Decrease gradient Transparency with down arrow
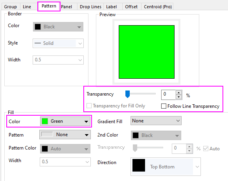 189,151
